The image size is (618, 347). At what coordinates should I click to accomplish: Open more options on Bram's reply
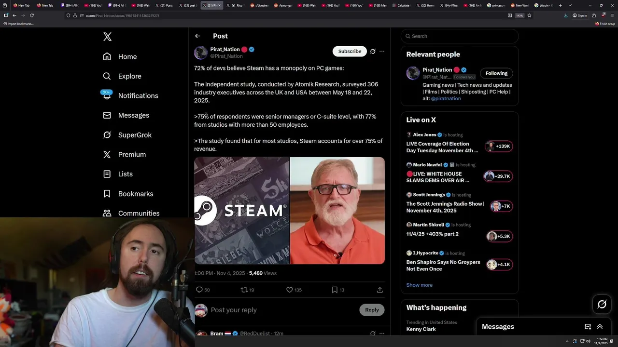click(382, 334)
